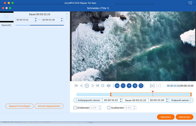
Task: Move Segment 1 down with down chevron
Action: [67, 19]
